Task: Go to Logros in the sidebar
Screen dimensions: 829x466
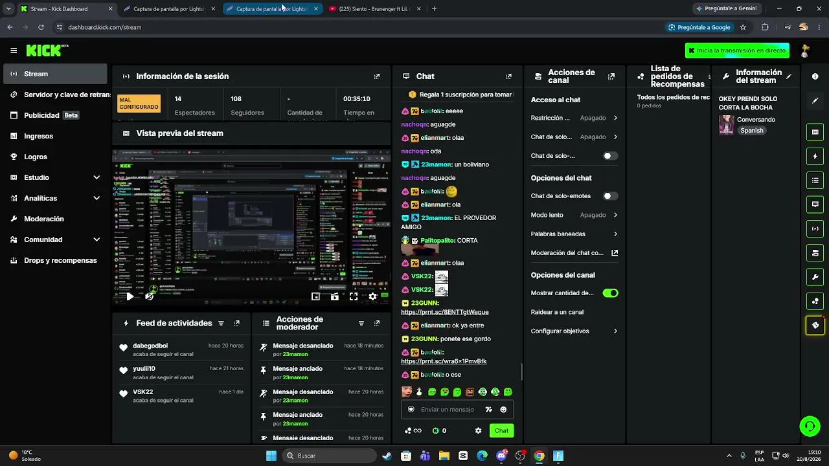Action: point(55,157)
